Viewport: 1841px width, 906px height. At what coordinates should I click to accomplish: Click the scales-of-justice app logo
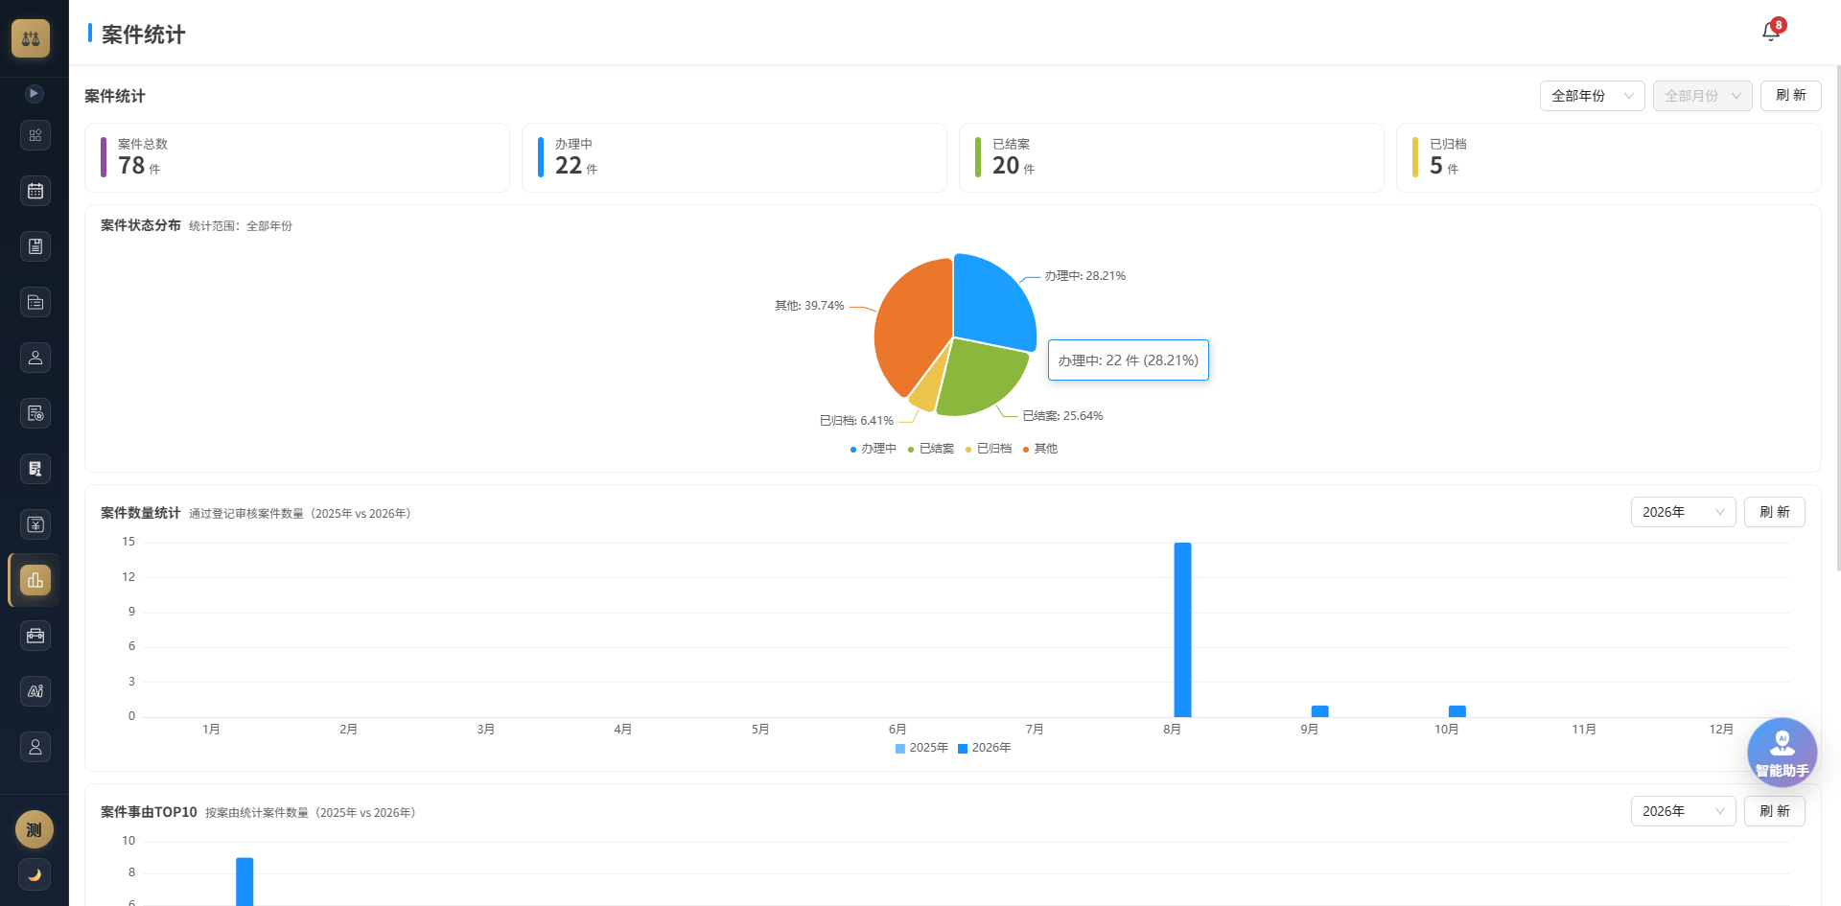click(31, 38)
